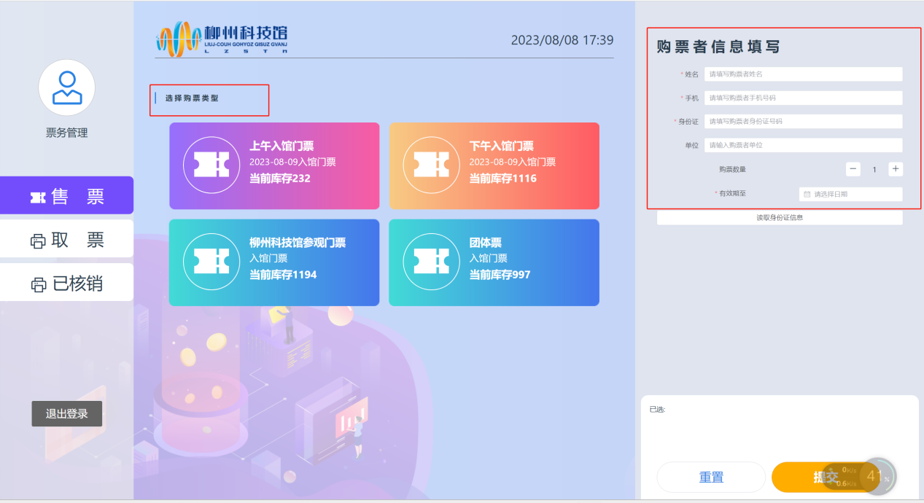The width and height of the screenshot is (924, 503).
Task: Decrease ticket quantity with minus button
Action: coord(853,169)
